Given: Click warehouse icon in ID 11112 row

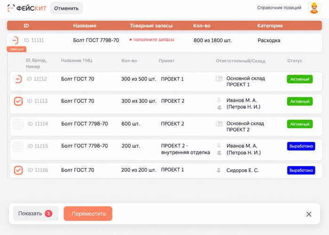Looking at the screenshot, I should 219,79.
